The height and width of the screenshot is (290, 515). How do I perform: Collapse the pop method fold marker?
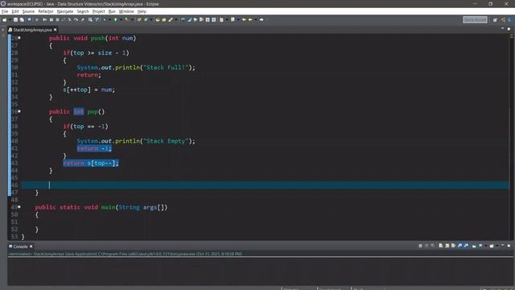(x=19, y=112)
